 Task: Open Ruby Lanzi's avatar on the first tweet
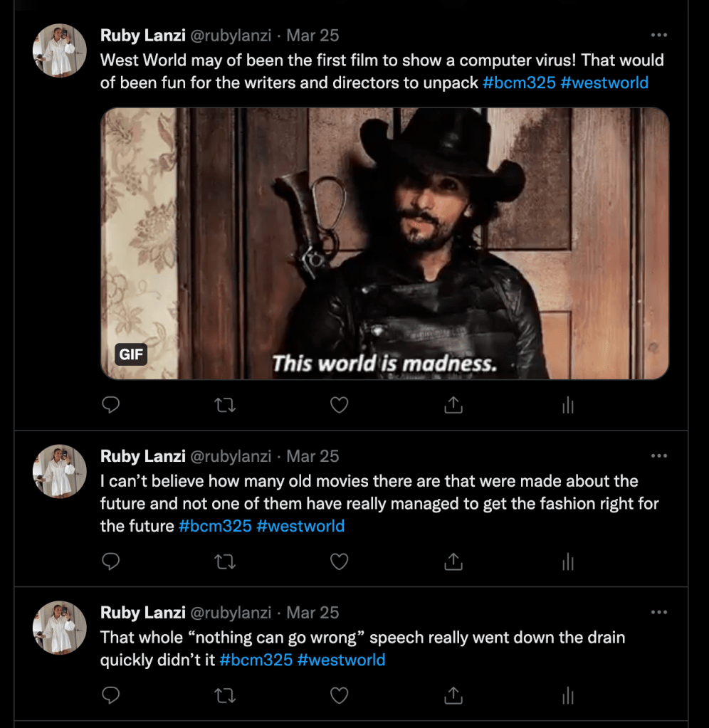(60, 51)
